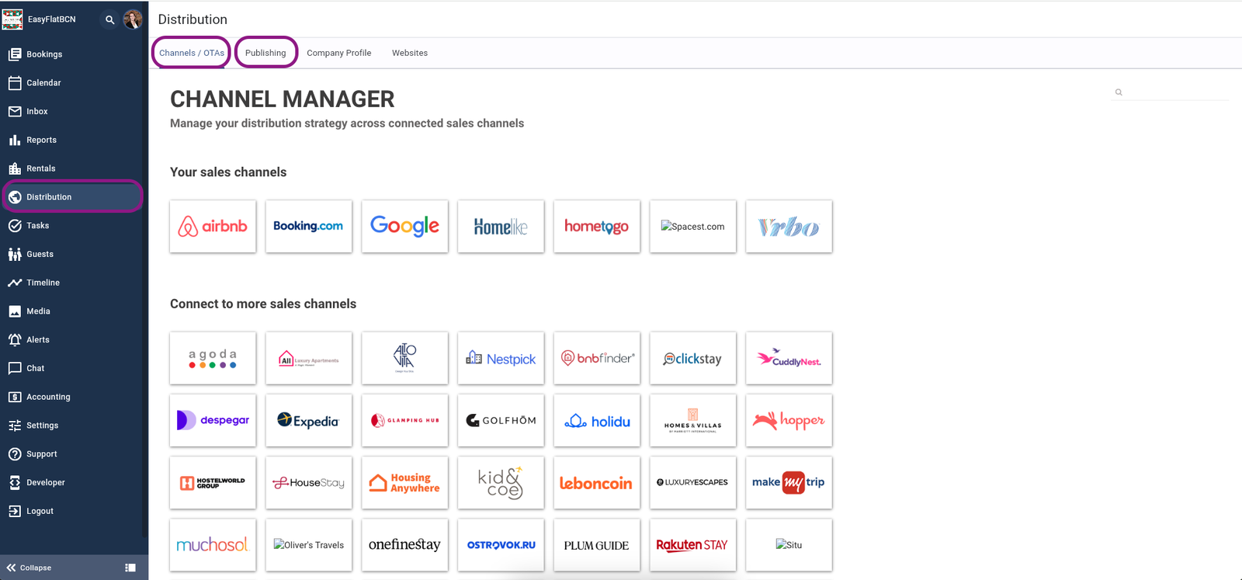Open the Airbnb sales channel tile

(213, 227)
